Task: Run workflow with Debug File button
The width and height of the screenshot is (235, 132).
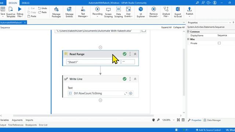Action: (20, 12)
